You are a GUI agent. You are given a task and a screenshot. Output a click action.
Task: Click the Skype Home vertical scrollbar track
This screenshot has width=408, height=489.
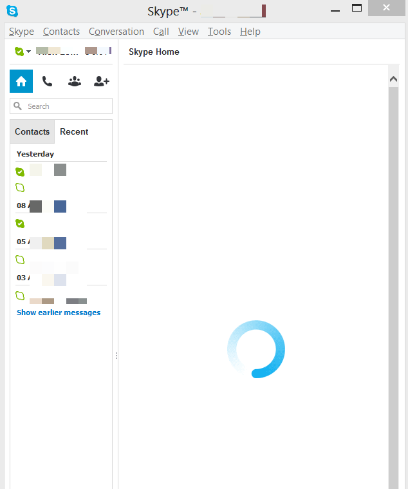point(393,287)
